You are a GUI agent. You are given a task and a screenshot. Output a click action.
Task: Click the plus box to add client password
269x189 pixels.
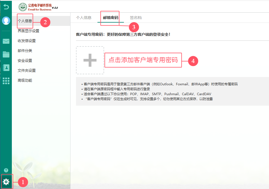90,60
